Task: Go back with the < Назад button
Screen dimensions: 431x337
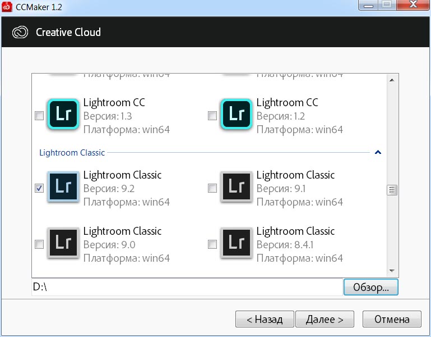Action: coord(265,319)
